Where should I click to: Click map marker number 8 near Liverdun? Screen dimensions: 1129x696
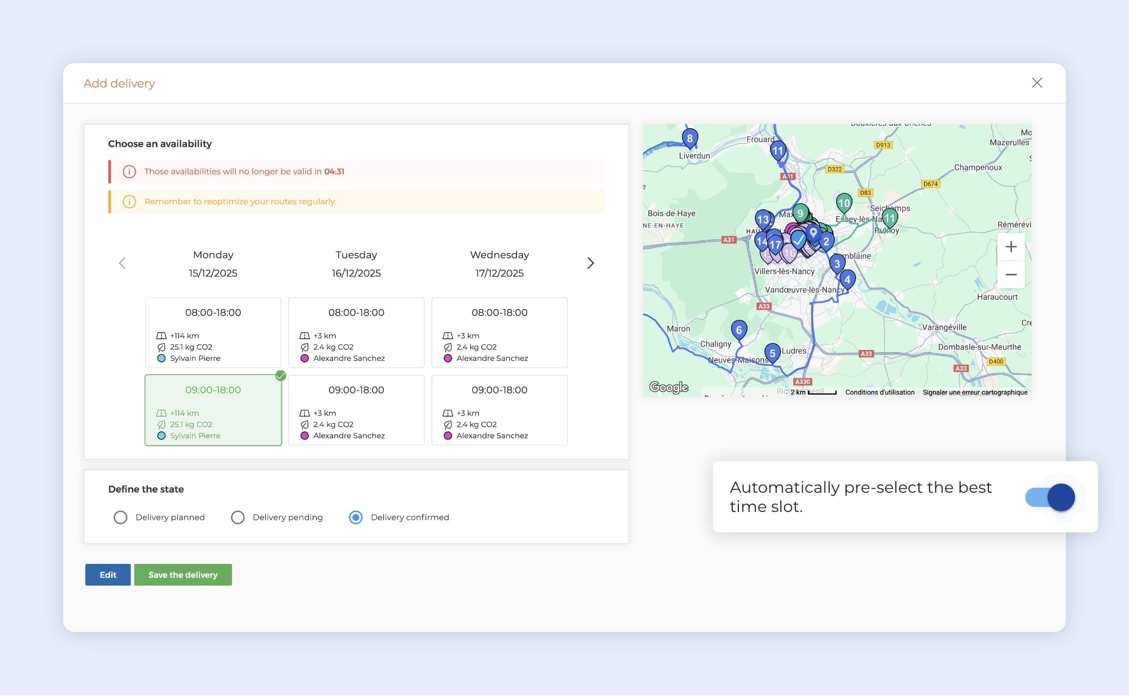coord(689,138)
